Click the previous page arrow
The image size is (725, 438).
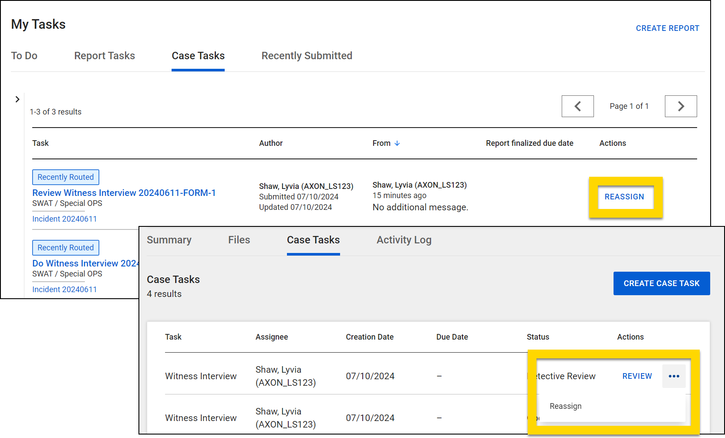577,106
